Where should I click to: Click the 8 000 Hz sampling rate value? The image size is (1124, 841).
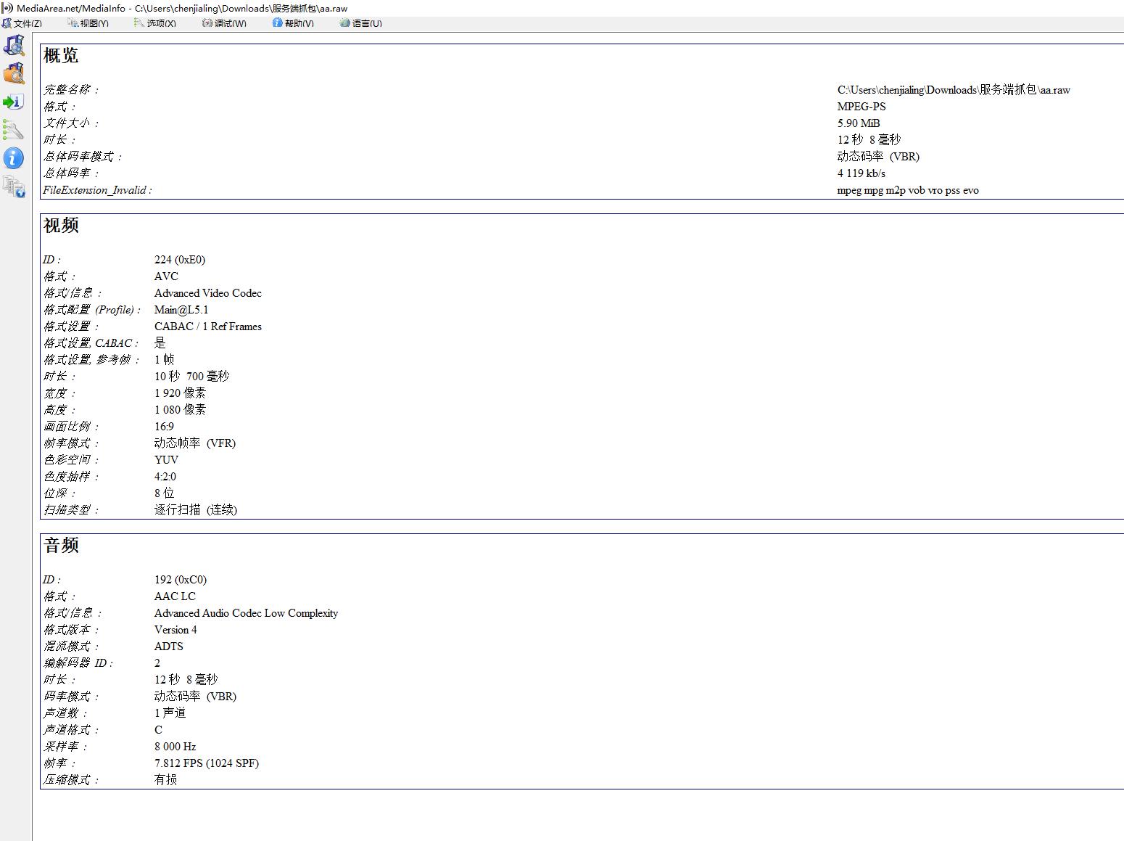click(175, 747)
